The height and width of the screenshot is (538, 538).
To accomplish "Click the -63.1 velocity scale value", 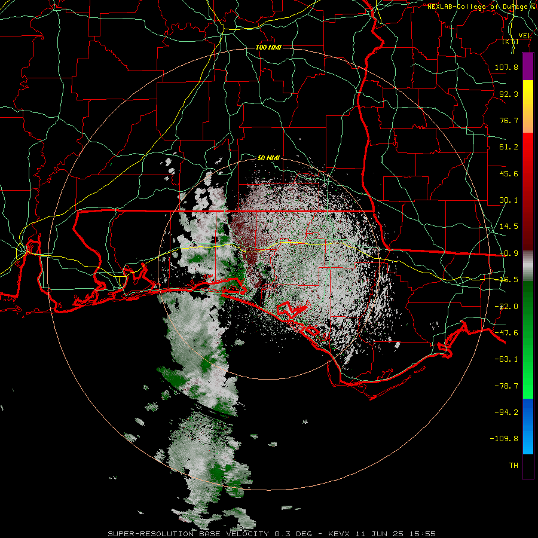I will coord(506,359).
